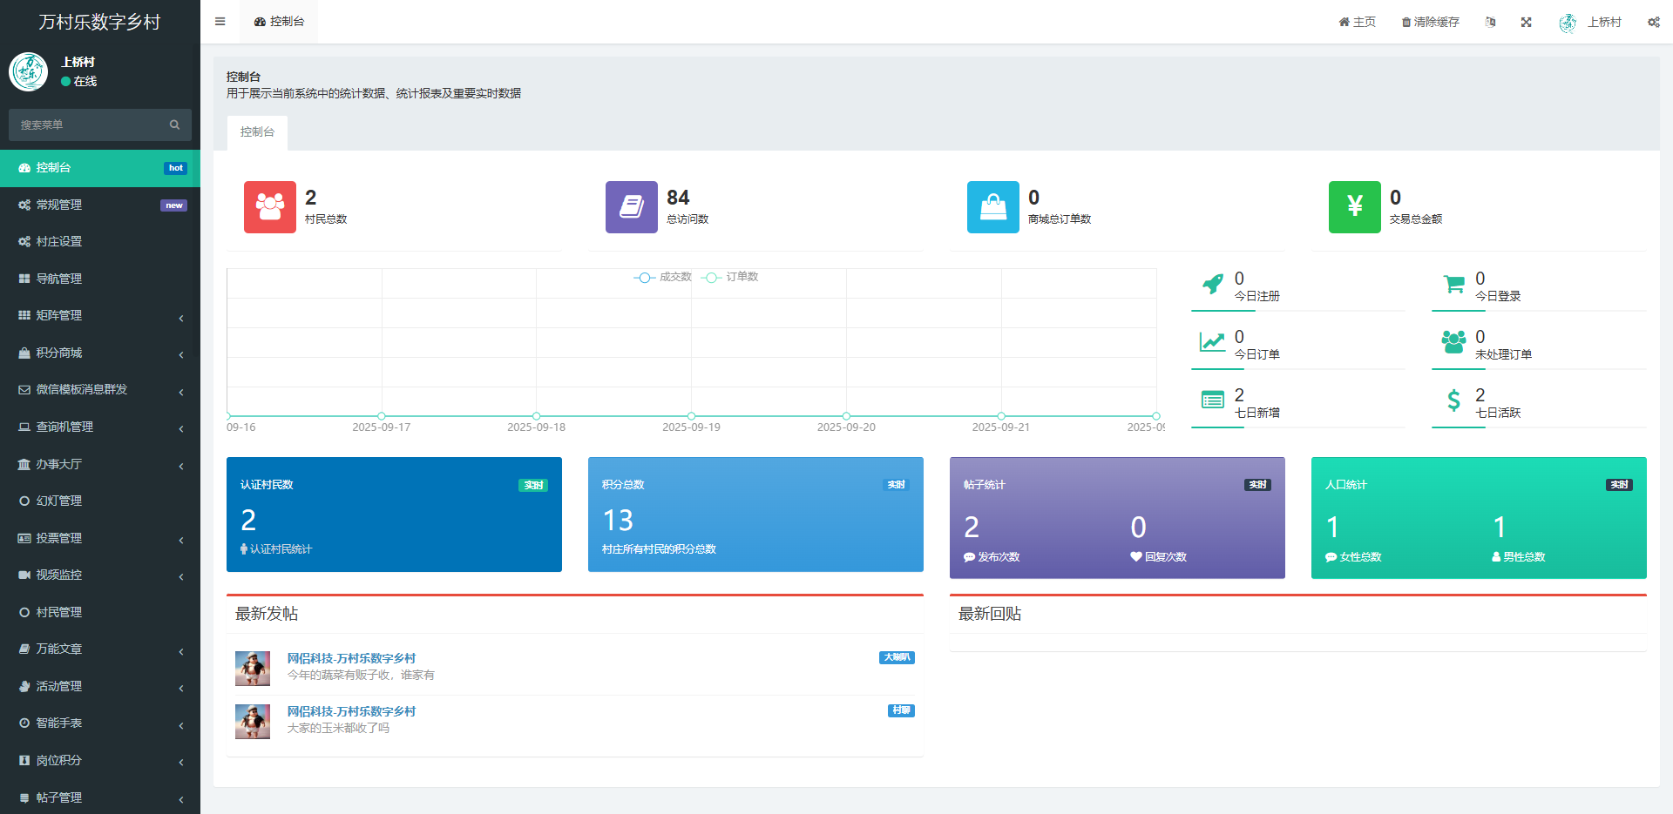This screenshot has width=1673, height=814.
Task: Click the 2025-09-19 data point on chart
Action: point(691,416)
